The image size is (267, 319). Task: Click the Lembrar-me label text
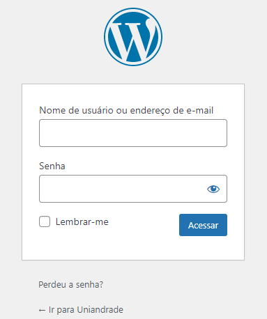pyautogui.click(x=82, y=222)
